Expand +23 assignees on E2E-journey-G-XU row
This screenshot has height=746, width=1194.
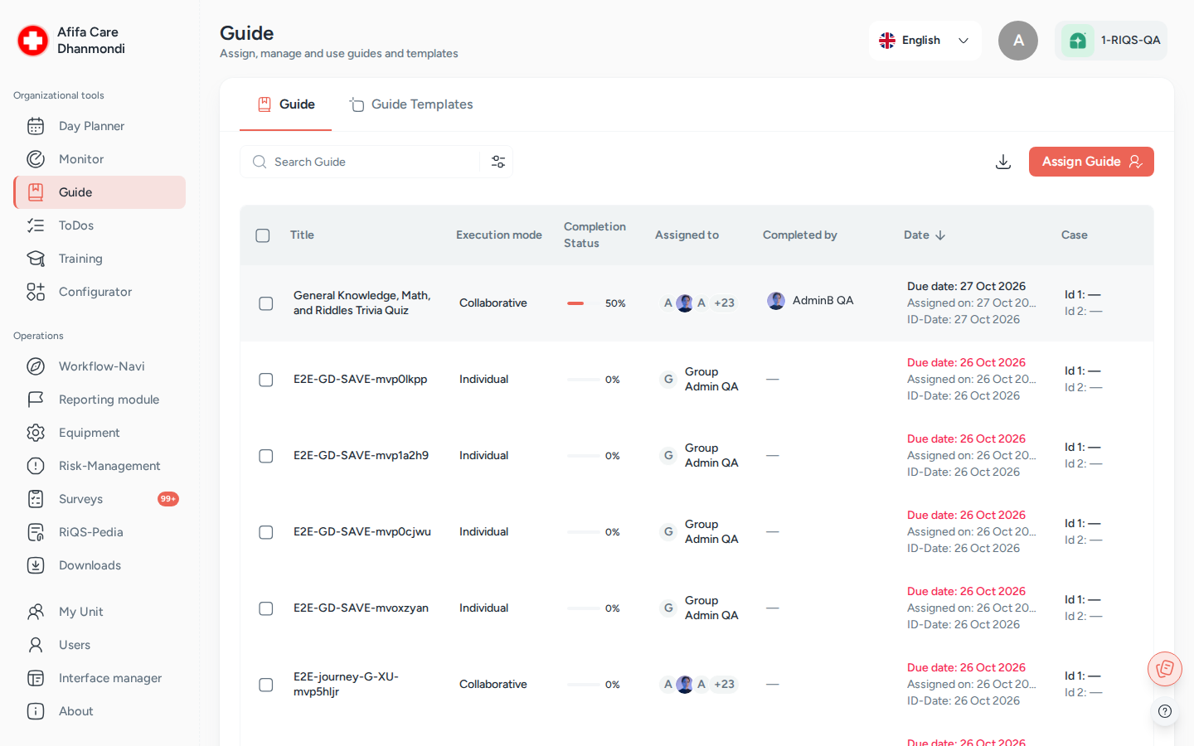click(x=725, y=685)
